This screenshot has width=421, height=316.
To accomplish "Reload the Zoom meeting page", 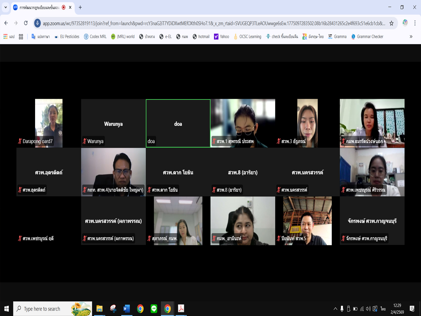I will (26, 23).
